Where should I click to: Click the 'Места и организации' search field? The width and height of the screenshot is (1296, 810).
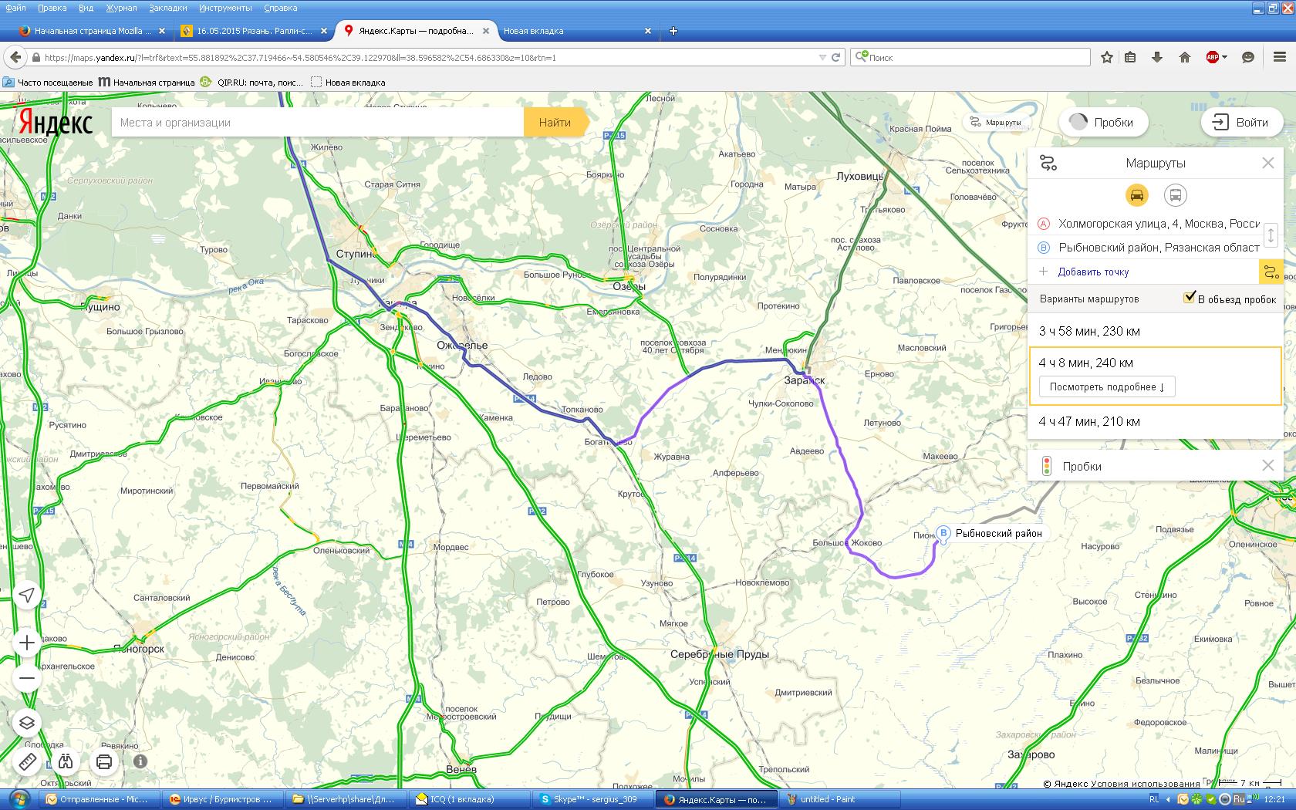tap(316, 123)
